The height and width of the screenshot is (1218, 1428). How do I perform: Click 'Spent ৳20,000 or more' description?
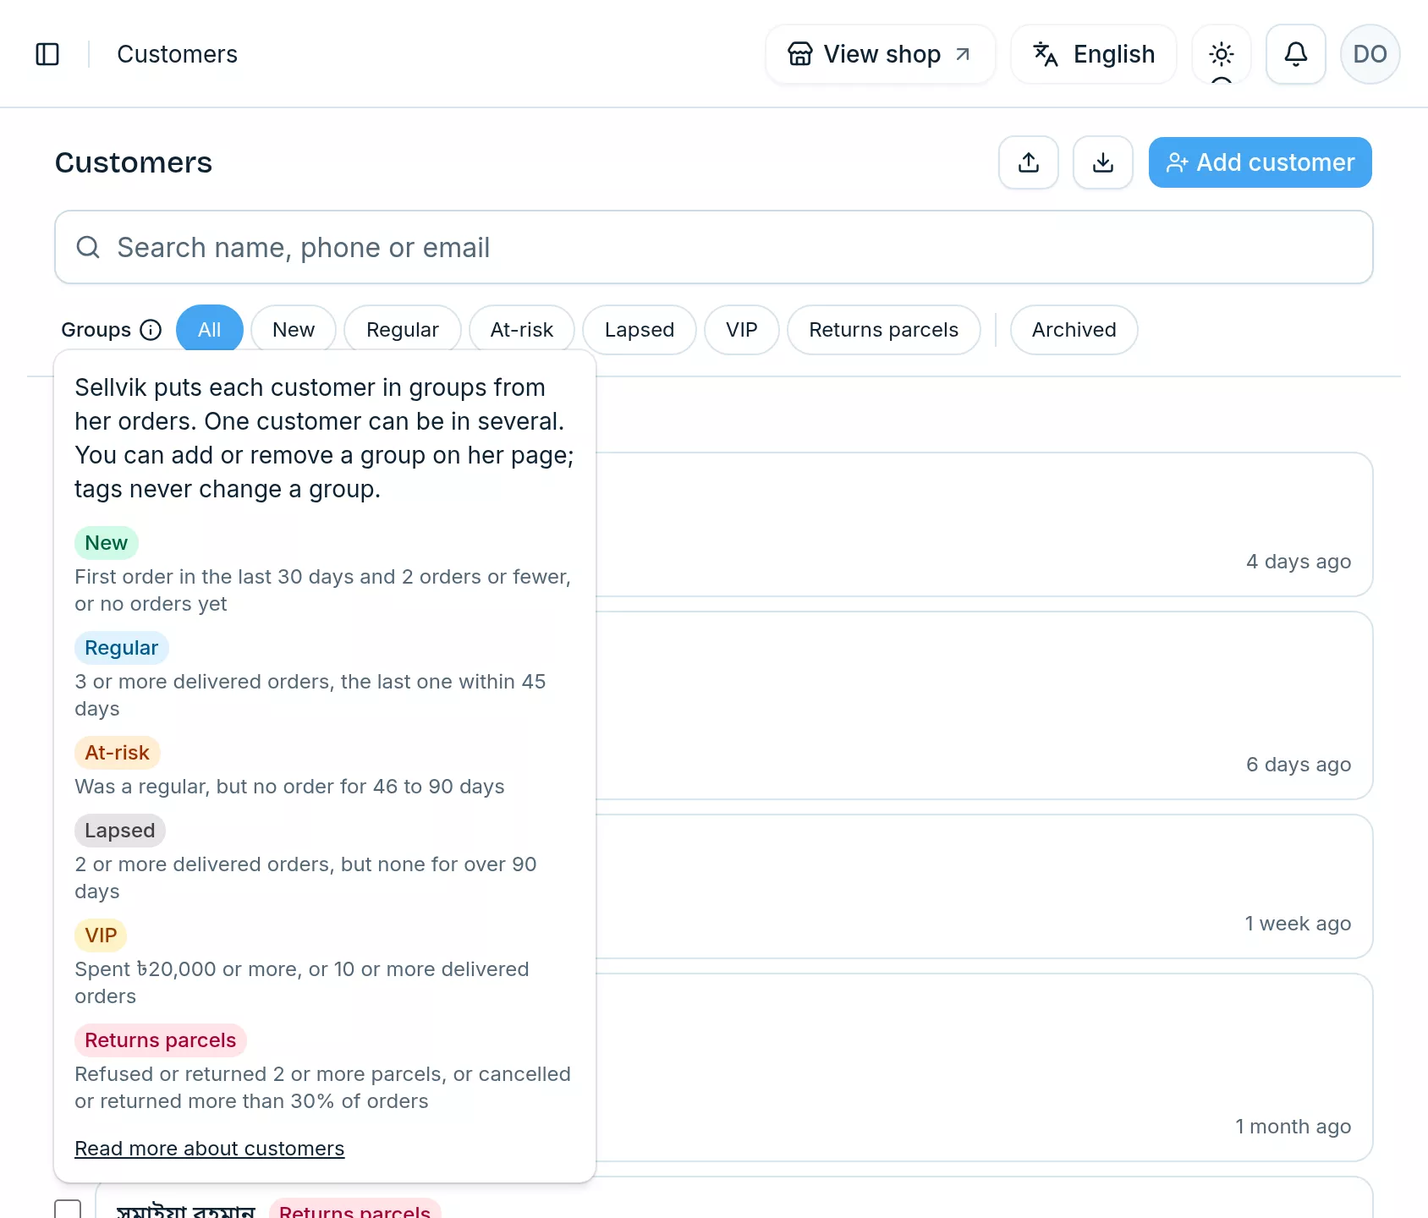(302, 983)
